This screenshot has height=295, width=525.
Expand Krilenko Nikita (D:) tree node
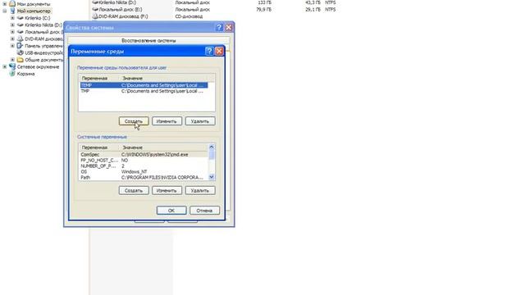(x=13, y=25)
